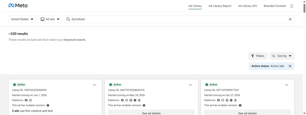Select Library ID: 26677075328644315 text

(126, 90)
